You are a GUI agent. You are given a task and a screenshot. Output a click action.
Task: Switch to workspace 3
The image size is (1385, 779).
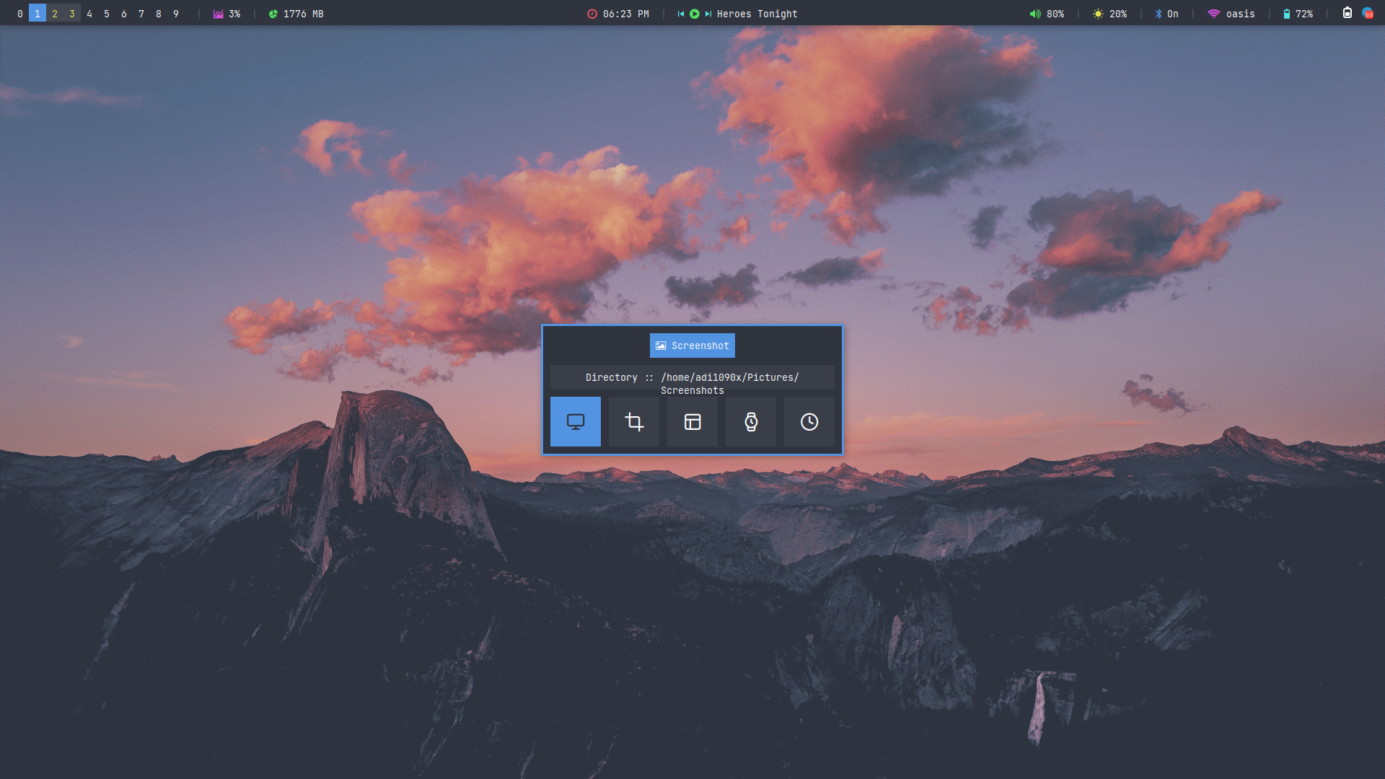tap(72, 14)
